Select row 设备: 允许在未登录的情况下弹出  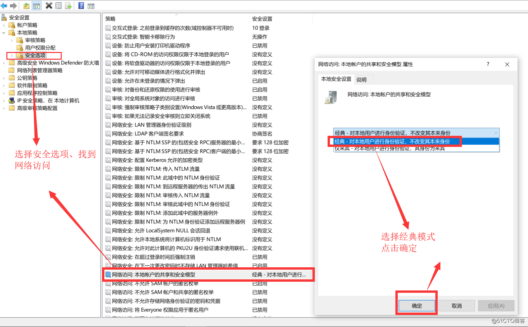coord(207,81)
